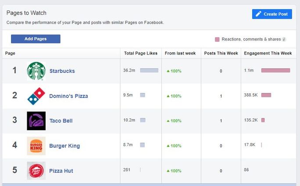This screenshot has height=186, width=300.
Task: Open the Pizza Hut page link
Action: click(x=61, y=171)
